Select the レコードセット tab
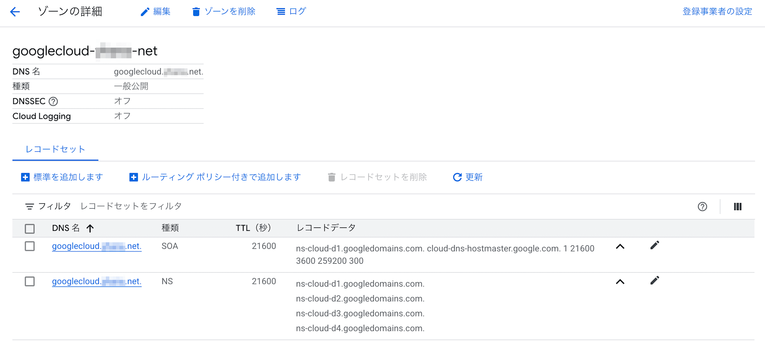 click(x=55, y=149)
